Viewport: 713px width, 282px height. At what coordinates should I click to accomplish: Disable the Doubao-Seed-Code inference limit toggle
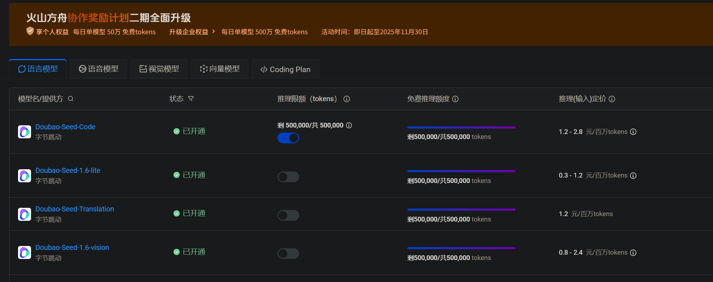tap(288, 138)
